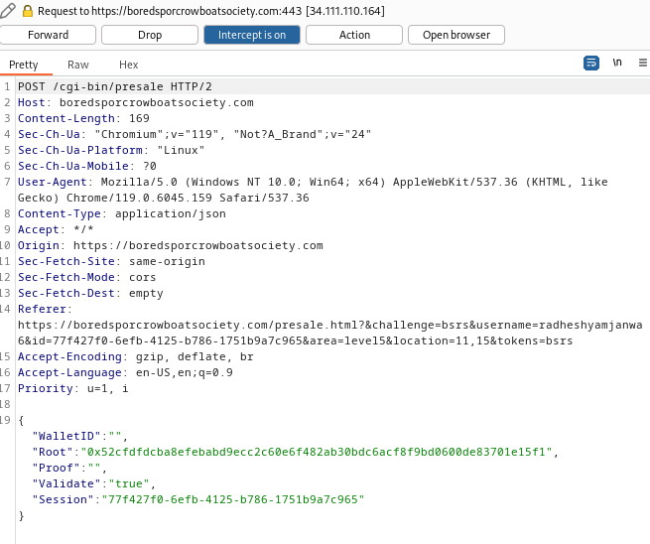Open the Action menu
650x544 pixels.
[353, 35]
